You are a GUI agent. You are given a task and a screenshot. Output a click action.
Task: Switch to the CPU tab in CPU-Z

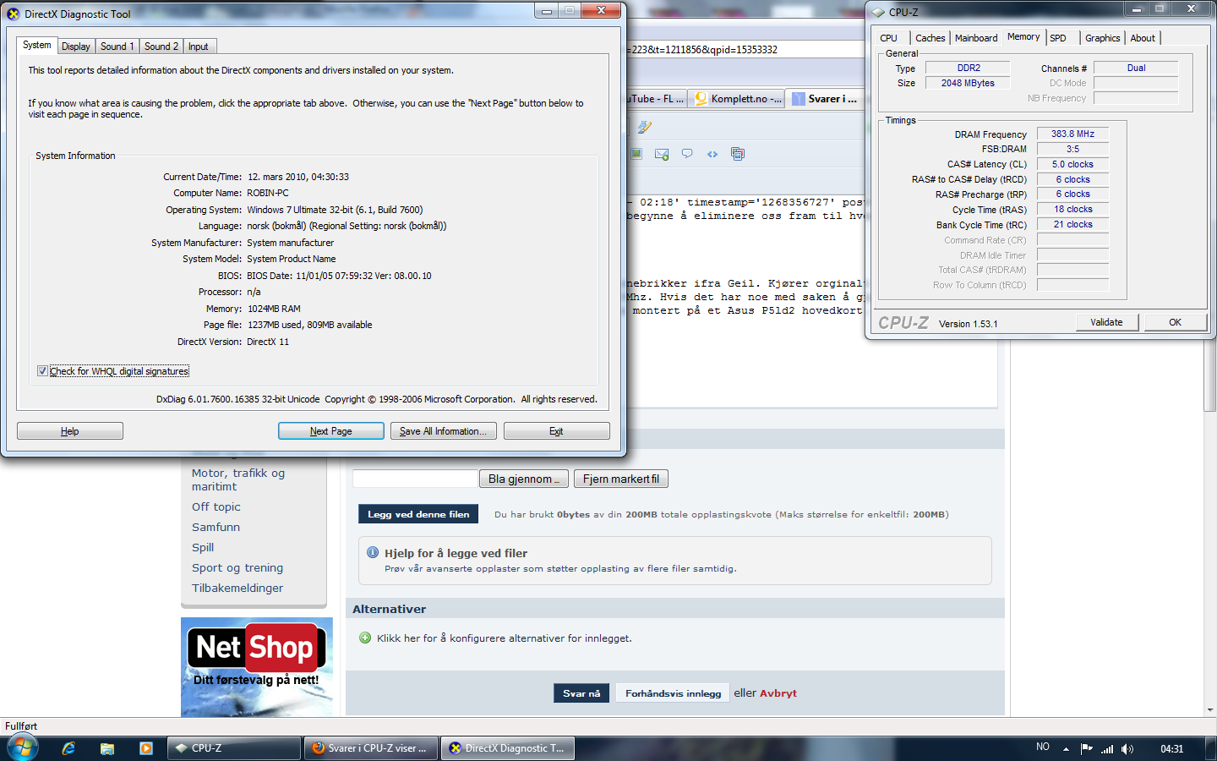(x=889, y=38)
